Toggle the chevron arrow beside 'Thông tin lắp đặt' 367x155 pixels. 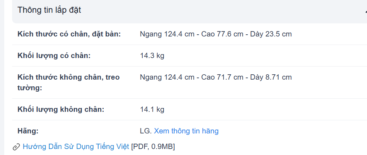(366, 11)
